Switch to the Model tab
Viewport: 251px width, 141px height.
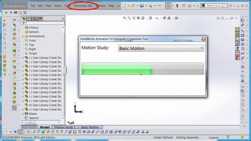coord(45,127)
